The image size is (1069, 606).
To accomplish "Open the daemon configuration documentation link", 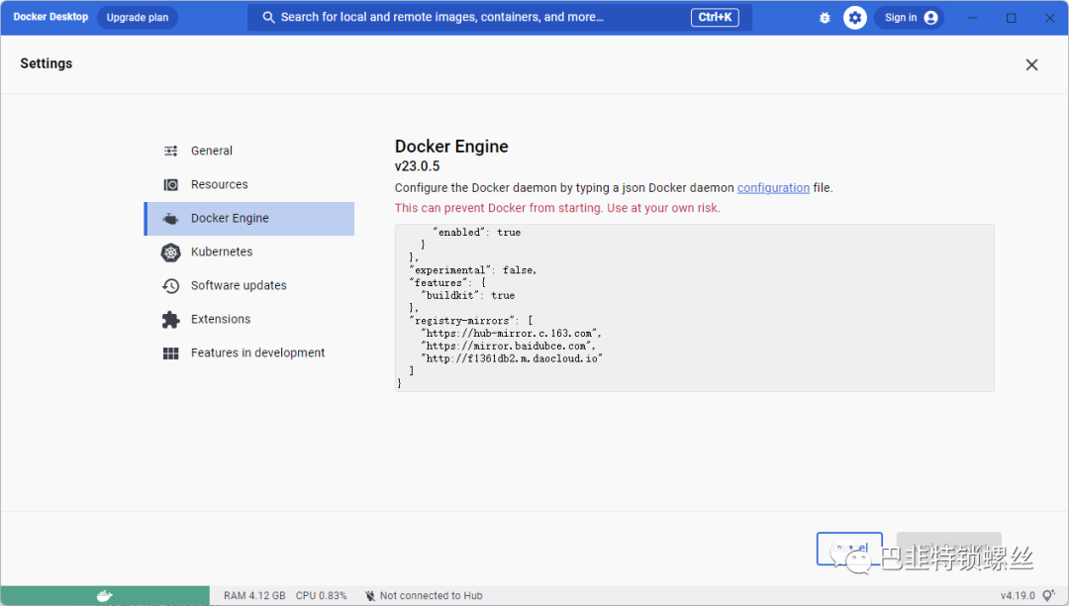I will (x=773, y=188).
